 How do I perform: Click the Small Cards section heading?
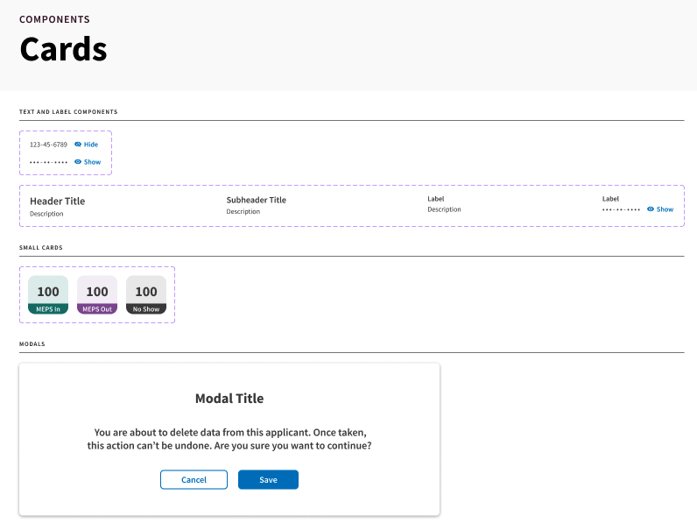click(x=41, y=247)
